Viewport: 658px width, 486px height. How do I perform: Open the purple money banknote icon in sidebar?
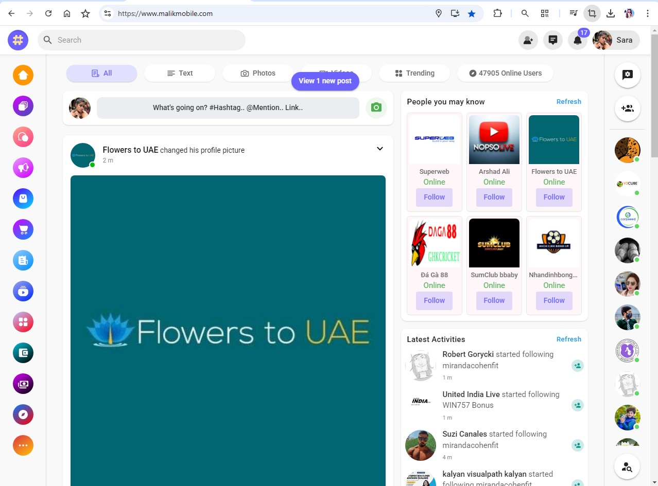point(23,384)
